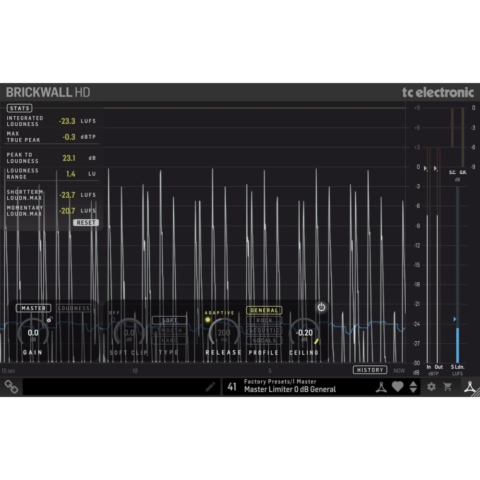Select the HARD clip type
Viewport: 480px width, 480px height.
tap(169, 340)
